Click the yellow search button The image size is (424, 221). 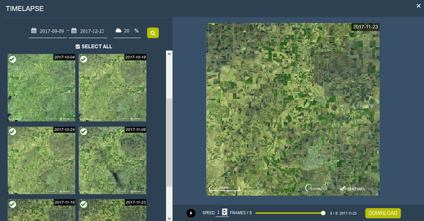coord(153,33)
